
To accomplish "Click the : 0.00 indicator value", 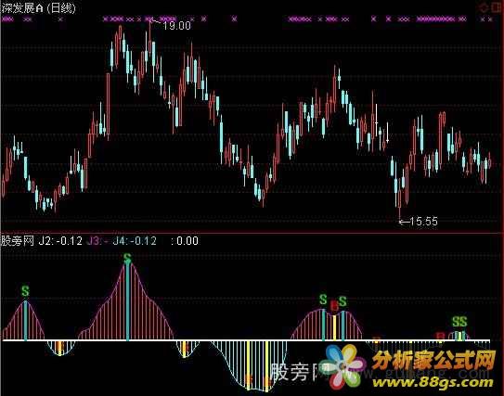I will (185, 240).
